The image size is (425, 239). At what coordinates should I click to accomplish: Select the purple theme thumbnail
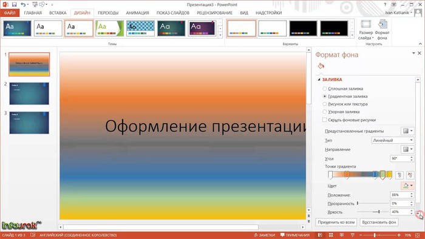click(x=202, y=29)
